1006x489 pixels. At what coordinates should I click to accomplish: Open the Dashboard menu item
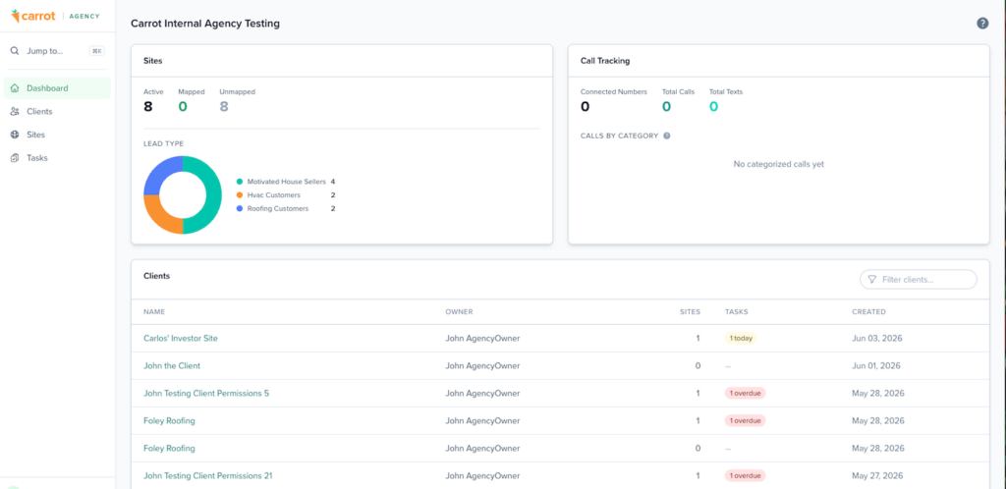[x=57, y=88]
